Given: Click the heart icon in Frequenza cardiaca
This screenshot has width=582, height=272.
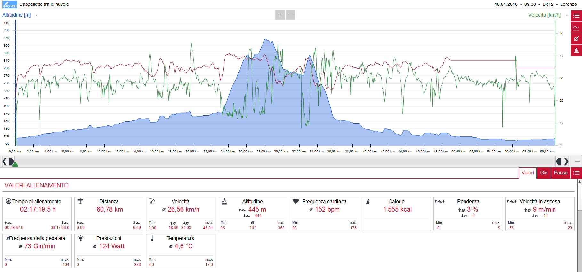Looking at the screenshot, I should (x=296, y=201).
